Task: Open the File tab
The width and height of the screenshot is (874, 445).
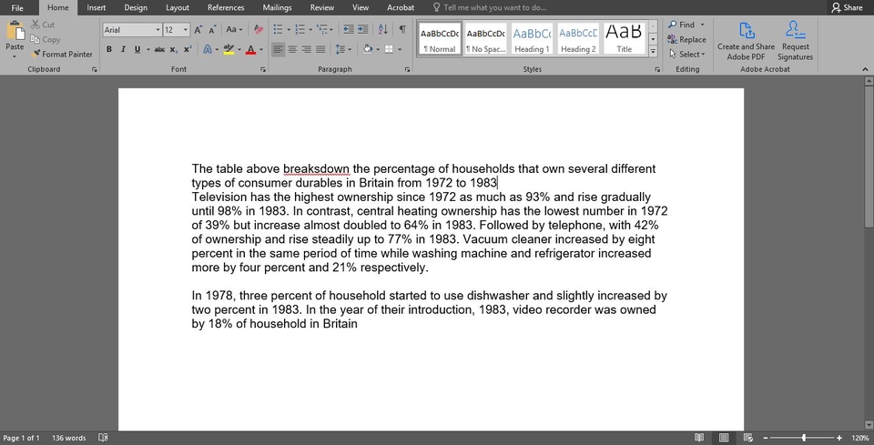Action: [x=17, y=8]
